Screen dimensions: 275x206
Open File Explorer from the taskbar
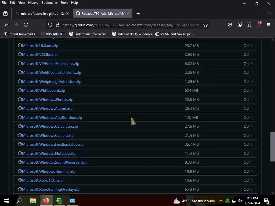[x=33, y=201]
